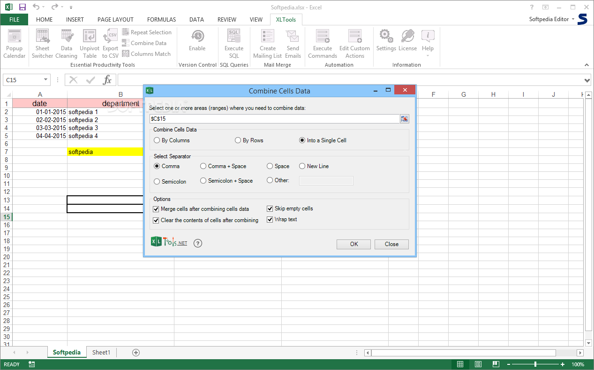Run Execute Commands automation
This screenshot has width=594, height=370.
(x=323, y=44)
